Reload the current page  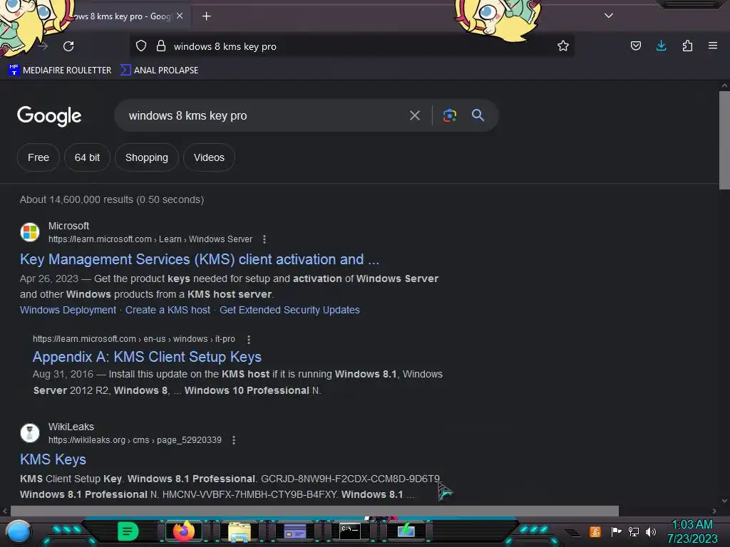[68, 46]
